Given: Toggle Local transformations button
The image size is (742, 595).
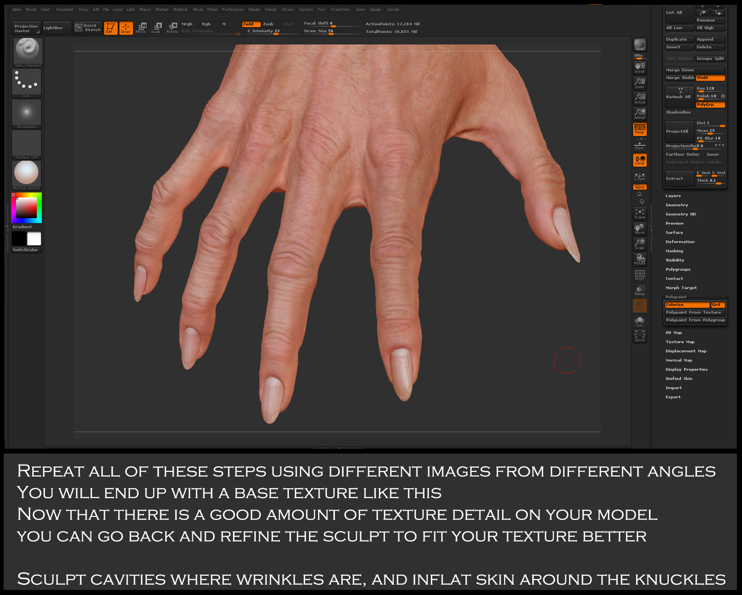Looking at the screenshot, I should (640, 160).
